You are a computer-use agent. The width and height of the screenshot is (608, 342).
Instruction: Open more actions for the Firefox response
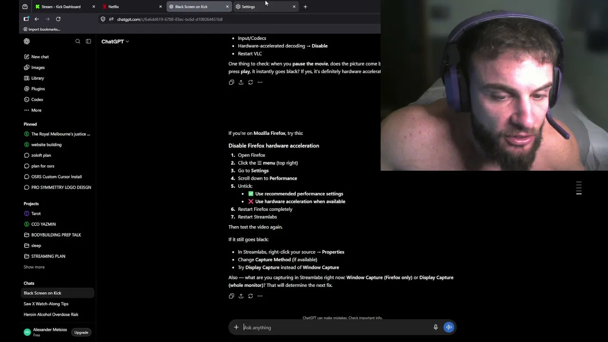pos(260,296)
